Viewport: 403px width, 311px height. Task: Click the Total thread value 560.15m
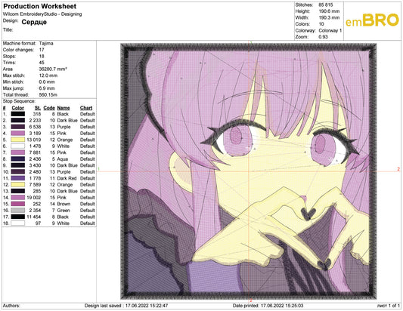point(48,94)
